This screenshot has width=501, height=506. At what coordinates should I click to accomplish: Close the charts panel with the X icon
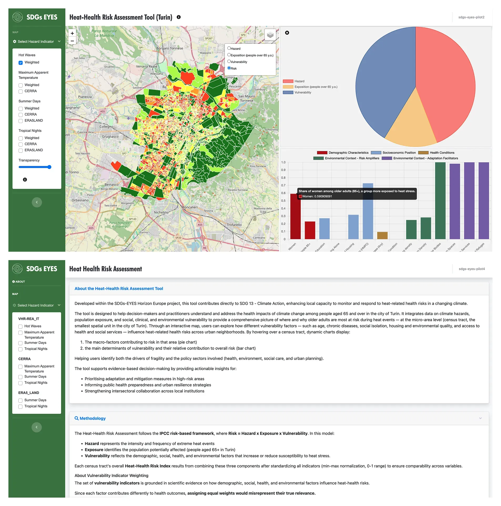(x=287, y=33)
